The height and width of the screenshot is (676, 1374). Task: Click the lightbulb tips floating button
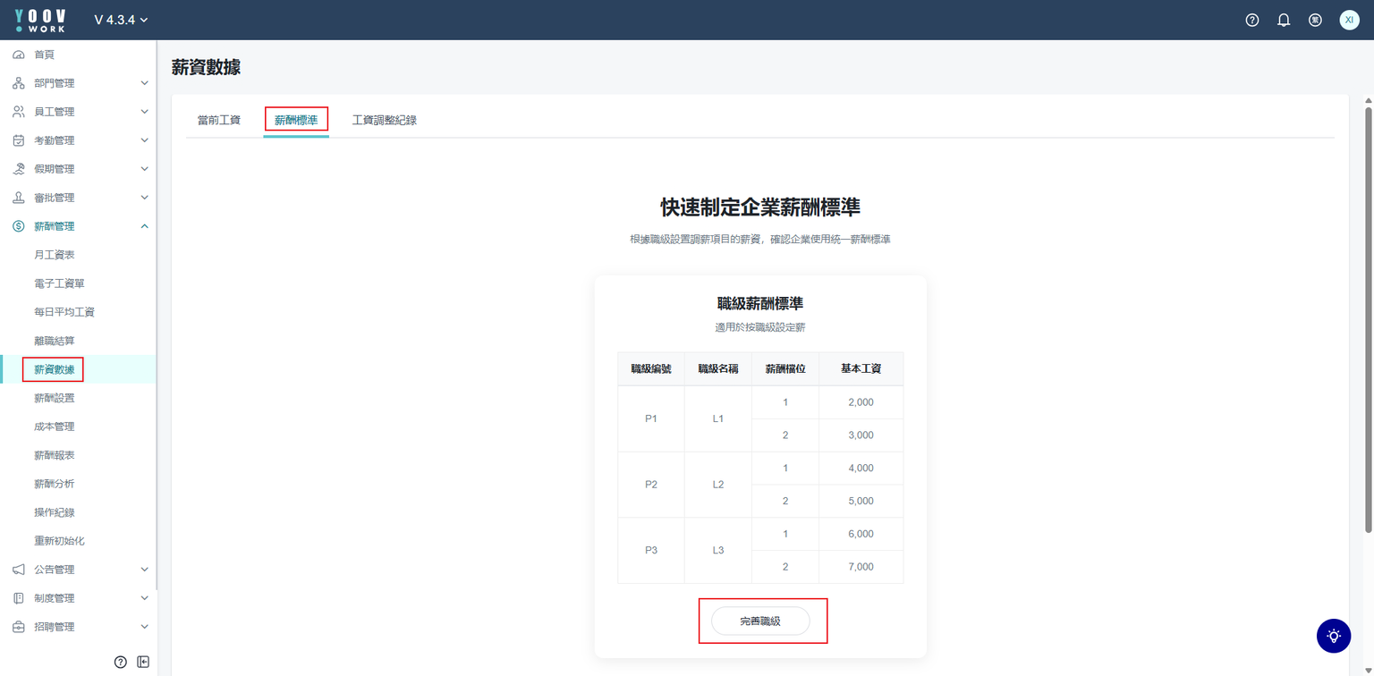pos(1334,636)
